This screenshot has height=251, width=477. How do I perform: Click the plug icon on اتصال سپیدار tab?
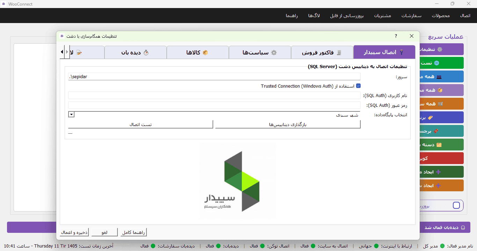(402, 52)
